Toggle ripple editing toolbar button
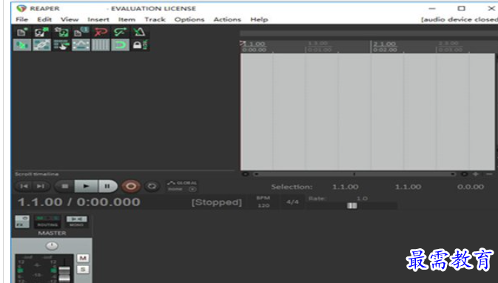Viewport: 498px width, 283px height. pyautogui.click(x=61, y=45)
